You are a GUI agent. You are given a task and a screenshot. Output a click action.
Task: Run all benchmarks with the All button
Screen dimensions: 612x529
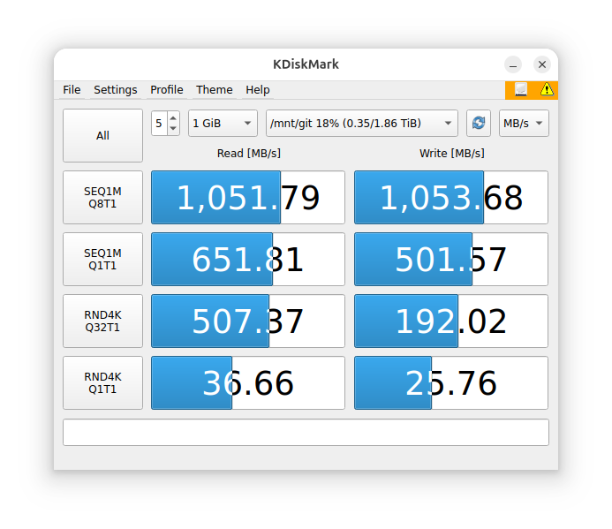click(x=102, y=136)
